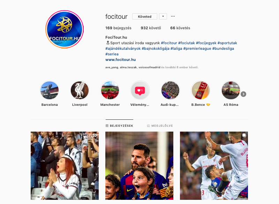Open the www.focitour.hu website link
The width and height of the screenshot is (279, 204).
120,60
